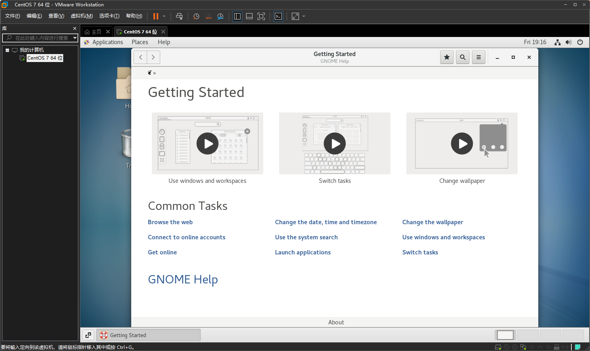This screenshot has width=590, height=351.
Task: Open Connect to online accounts link
Action: point(186,237)
